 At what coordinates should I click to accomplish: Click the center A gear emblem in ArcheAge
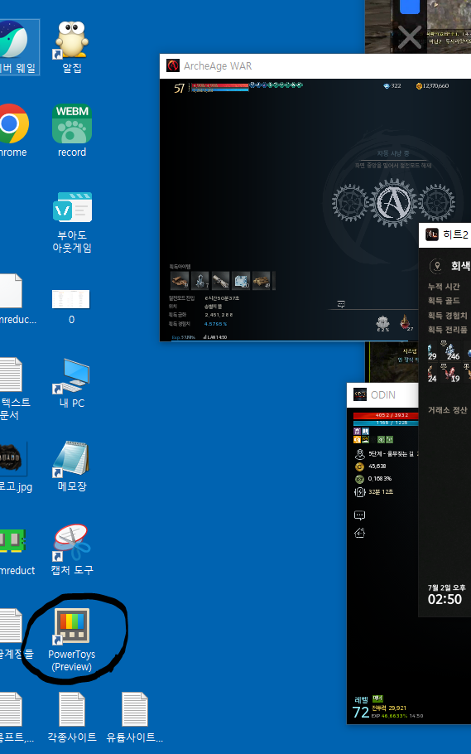(x=394, y=203)
